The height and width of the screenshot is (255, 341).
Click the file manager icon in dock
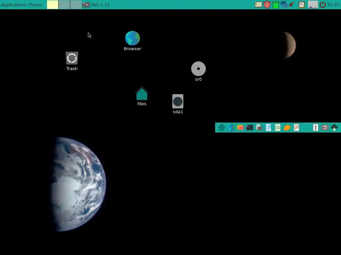259,127
